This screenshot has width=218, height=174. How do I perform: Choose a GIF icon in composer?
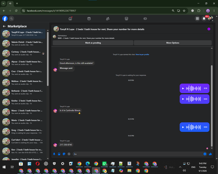[69, 154]
